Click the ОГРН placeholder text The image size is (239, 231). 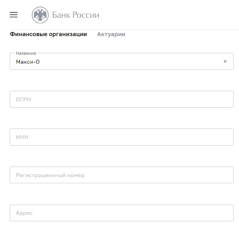coord(23,99)
